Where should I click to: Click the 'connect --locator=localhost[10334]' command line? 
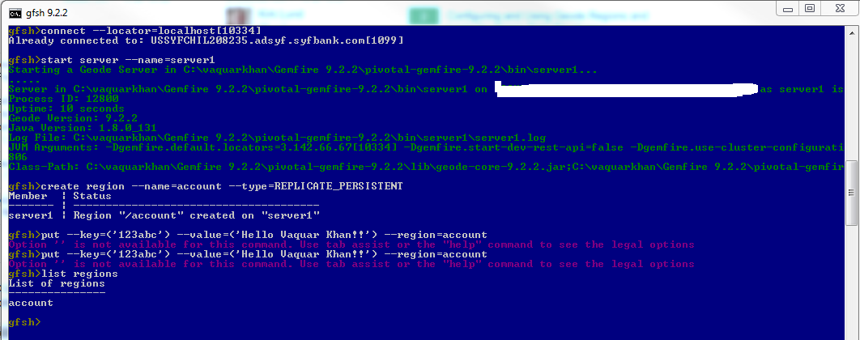point(135,30)
